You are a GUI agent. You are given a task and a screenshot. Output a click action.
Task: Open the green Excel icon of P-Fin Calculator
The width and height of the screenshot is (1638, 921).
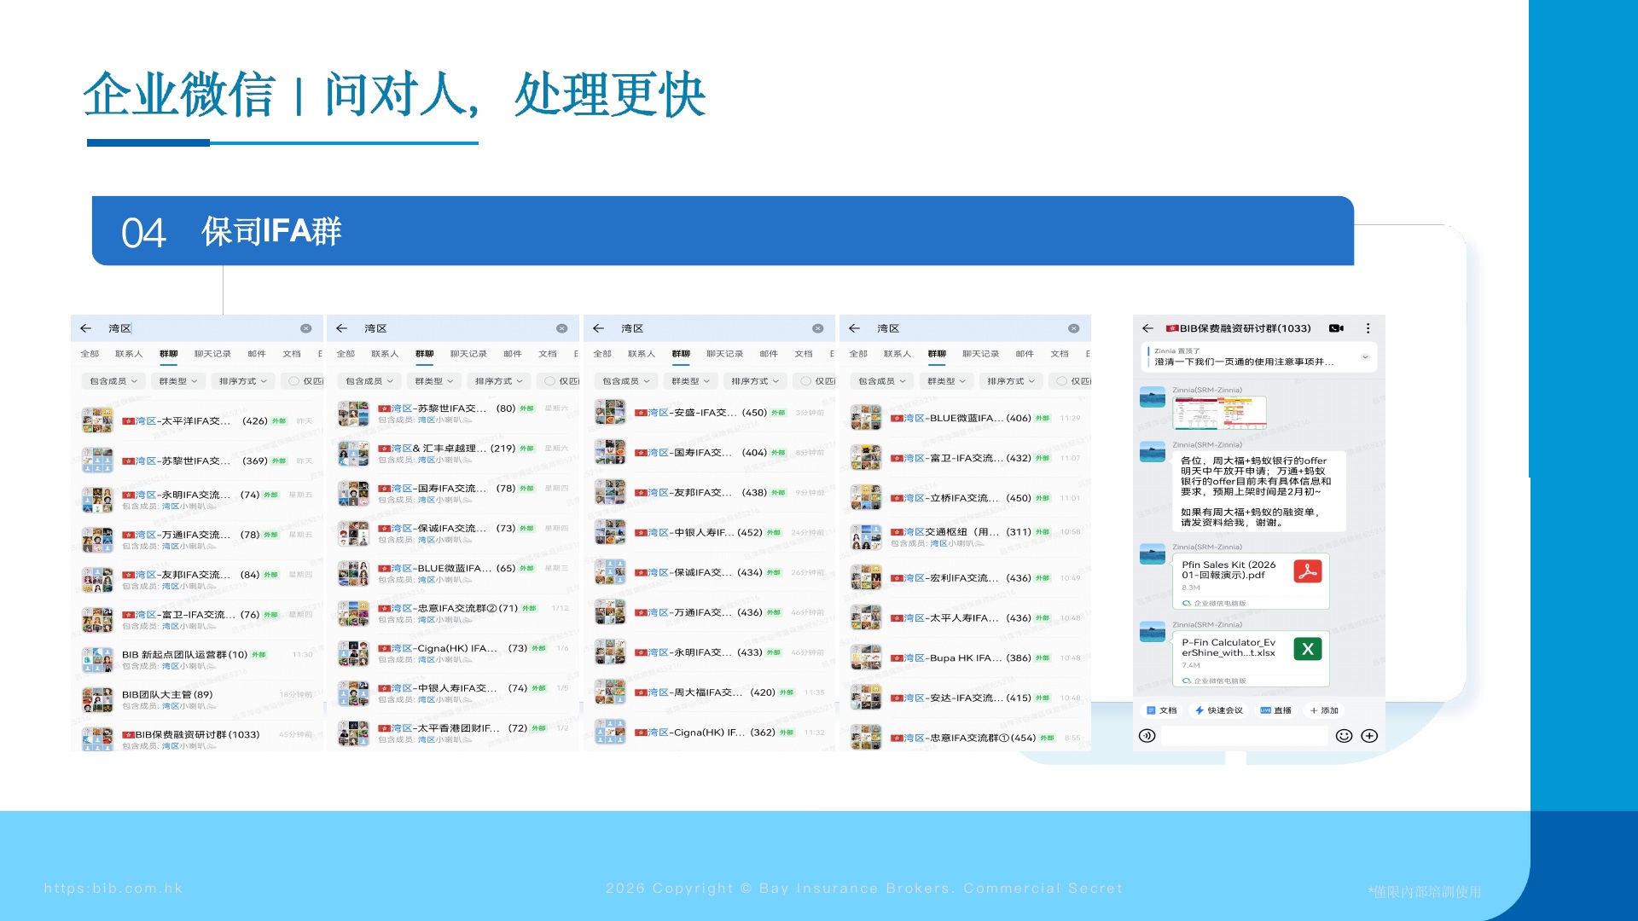click(x=1307, y=649)
